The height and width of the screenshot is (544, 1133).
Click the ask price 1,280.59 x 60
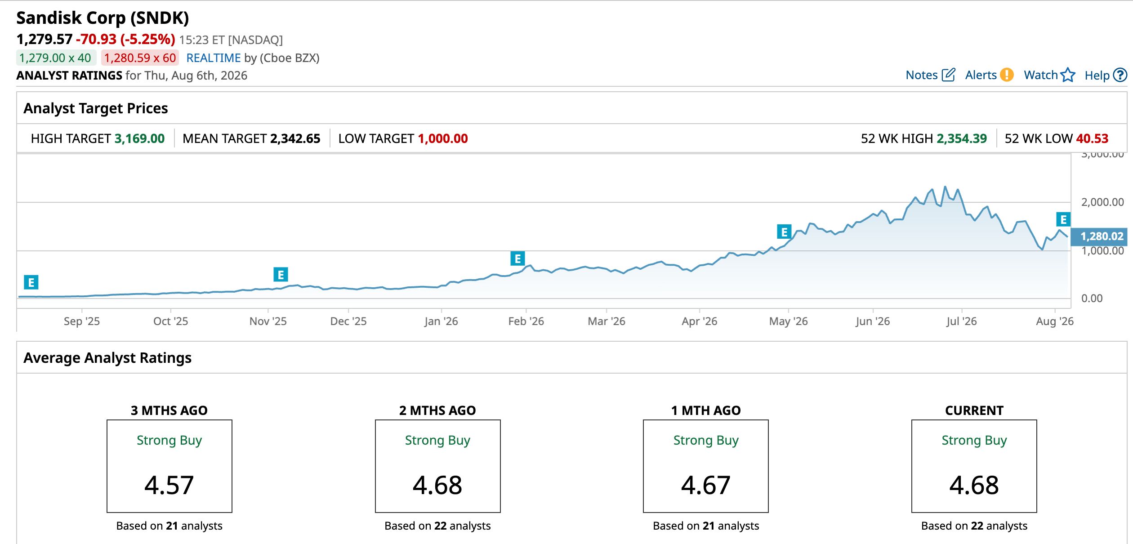click(140, 58)
